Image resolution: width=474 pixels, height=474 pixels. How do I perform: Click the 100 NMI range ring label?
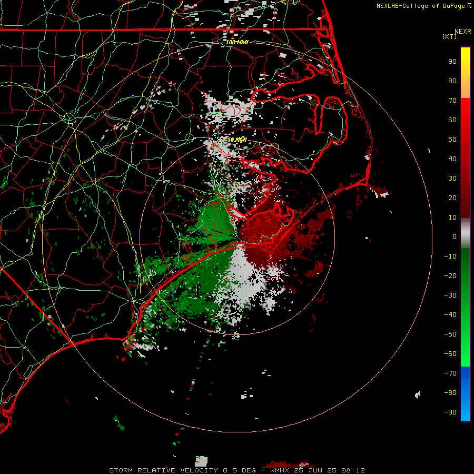coord(238,42)
